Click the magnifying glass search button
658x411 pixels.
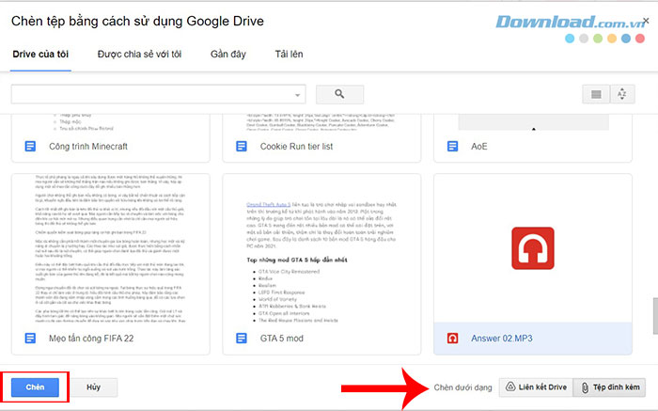[x=339, y=94]
